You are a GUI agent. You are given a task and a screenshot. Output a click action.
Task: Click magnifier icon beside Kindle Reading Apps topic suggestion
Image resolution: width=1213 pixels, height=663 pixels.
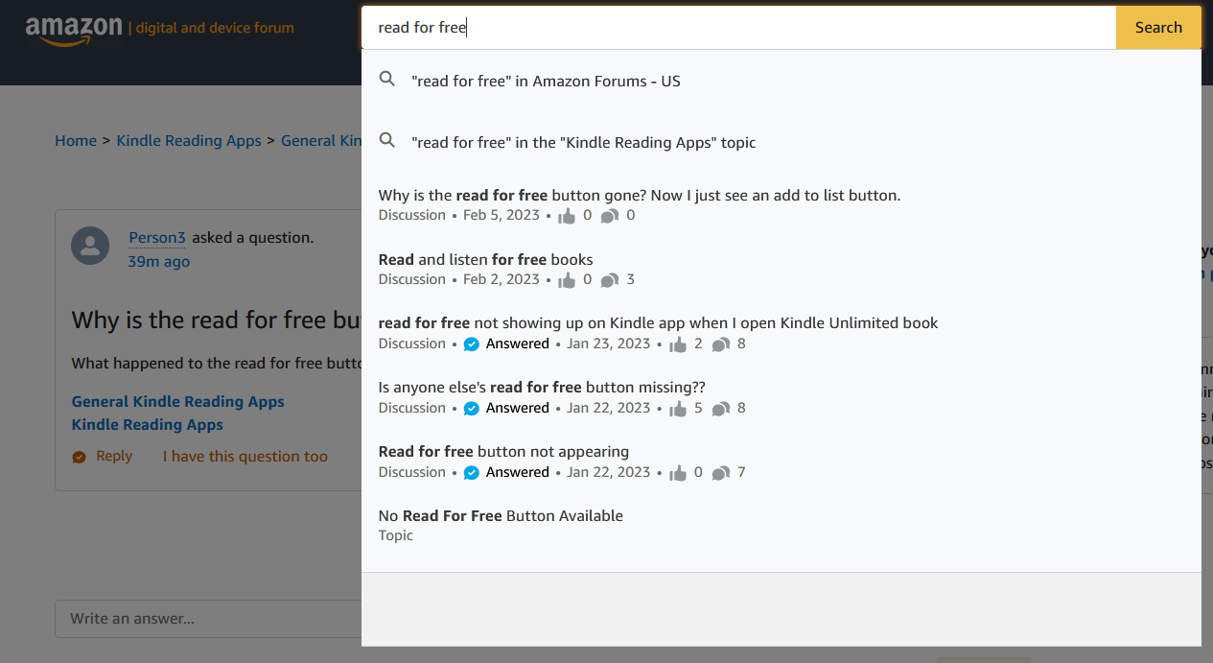click(x=387, y=141)
